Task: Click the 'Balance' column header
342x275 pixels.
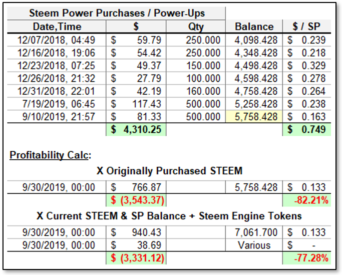Action: [x=254, y=27]
